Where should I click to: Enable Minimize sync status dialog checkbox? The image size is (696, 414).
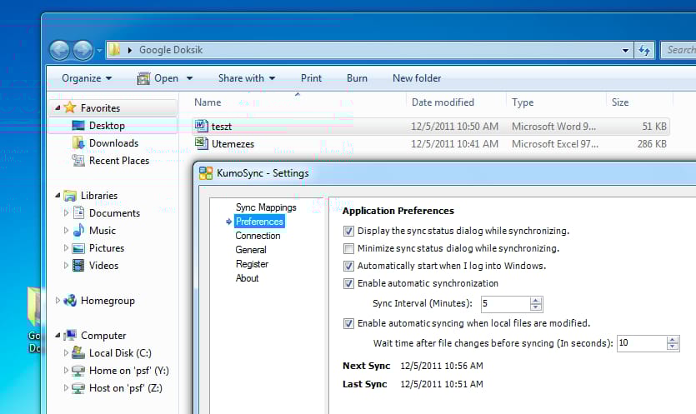[348, 248]
